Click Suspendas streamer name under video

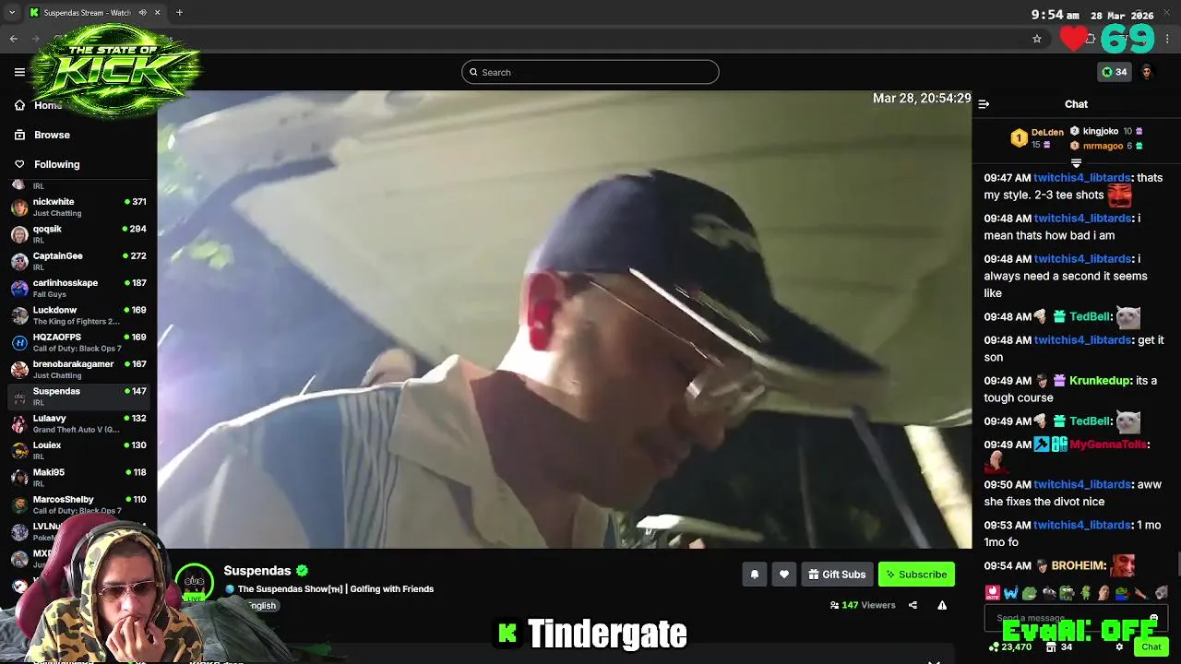coord(256,571)
